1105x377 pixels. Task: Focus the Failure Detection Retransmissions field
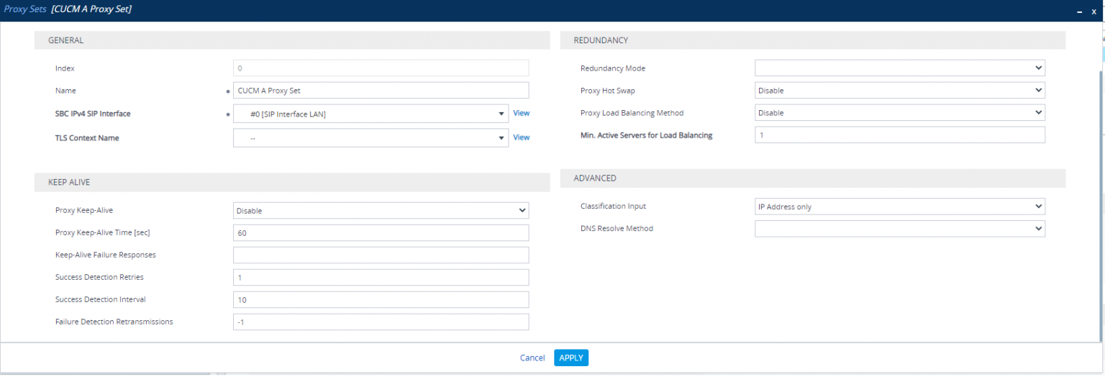click(381, 322)
